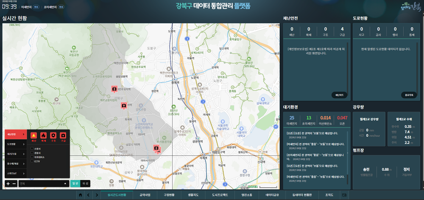Switch to 실시간도시현황 tab

tap(117, 195)
